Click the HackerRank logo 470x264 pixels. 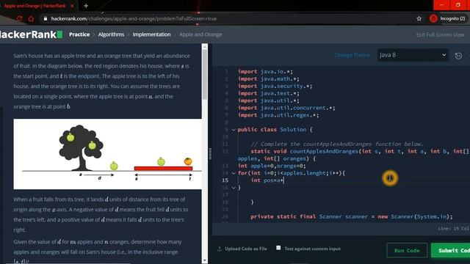pos(31,34)
